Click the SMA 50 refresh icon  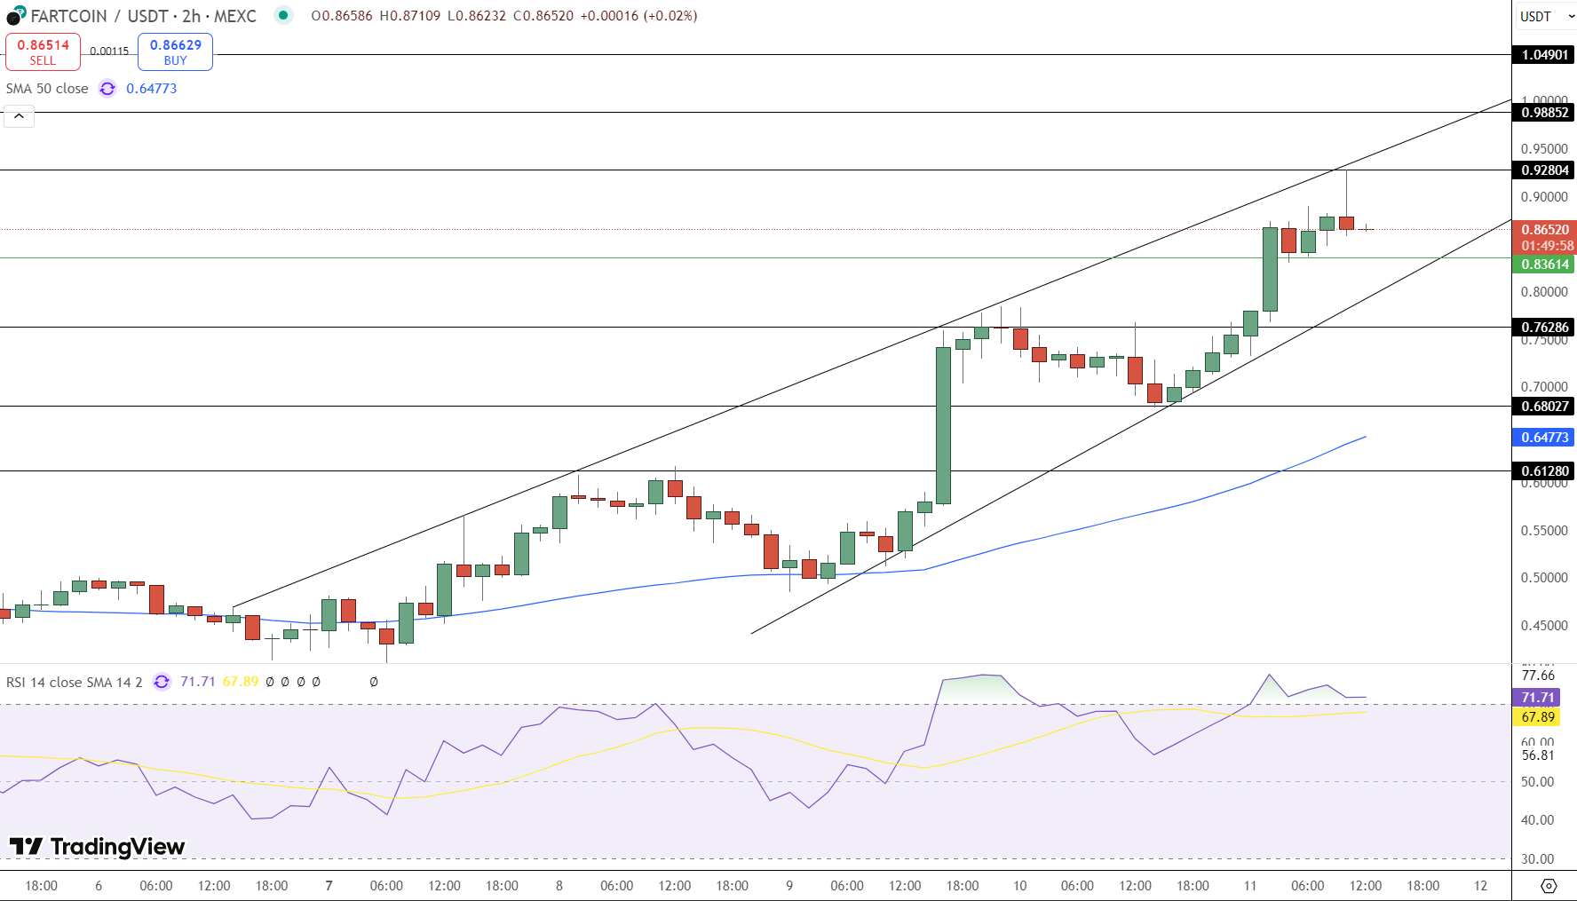107,89
